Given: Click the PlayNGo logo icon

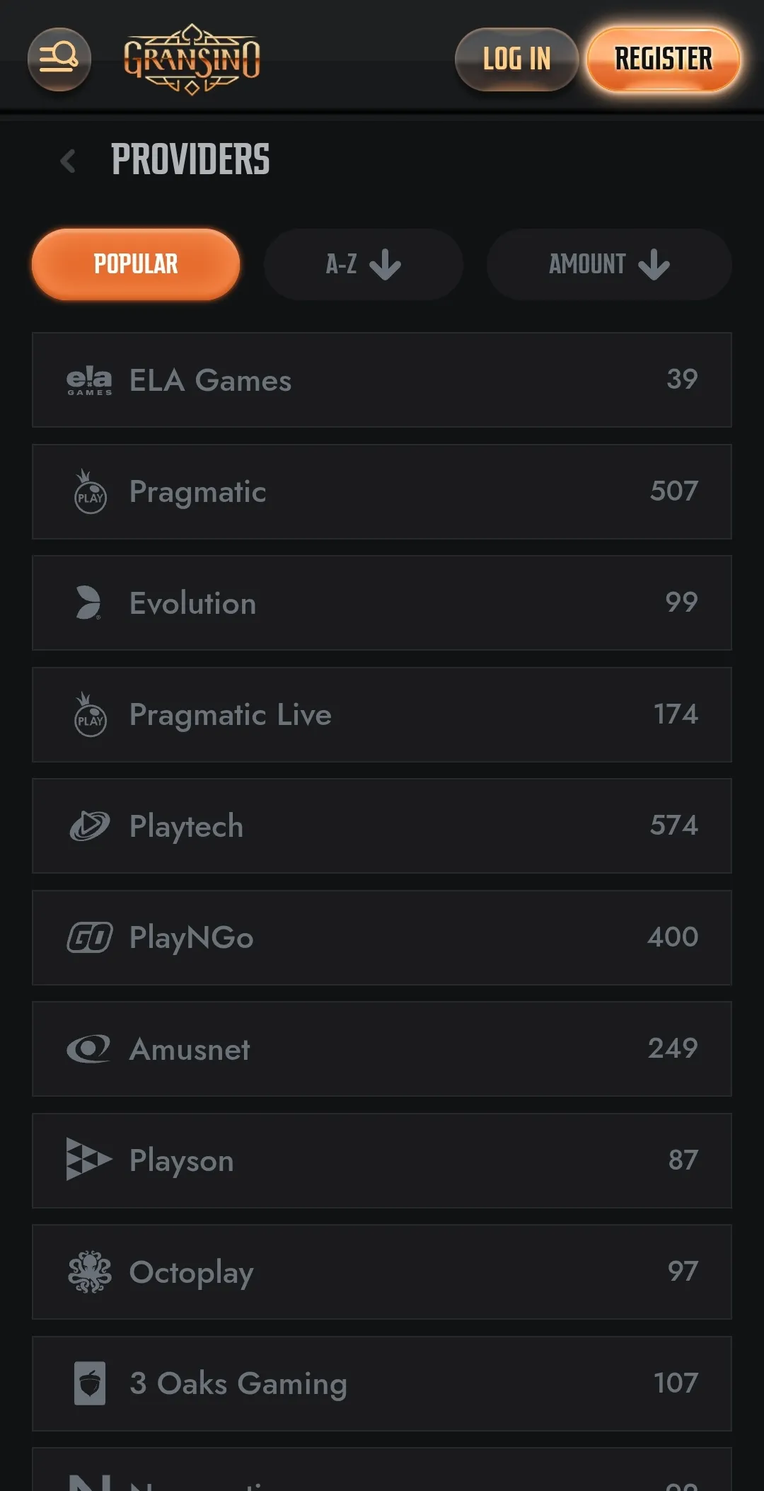Looking at the screenshot, I should coord(90,937).
